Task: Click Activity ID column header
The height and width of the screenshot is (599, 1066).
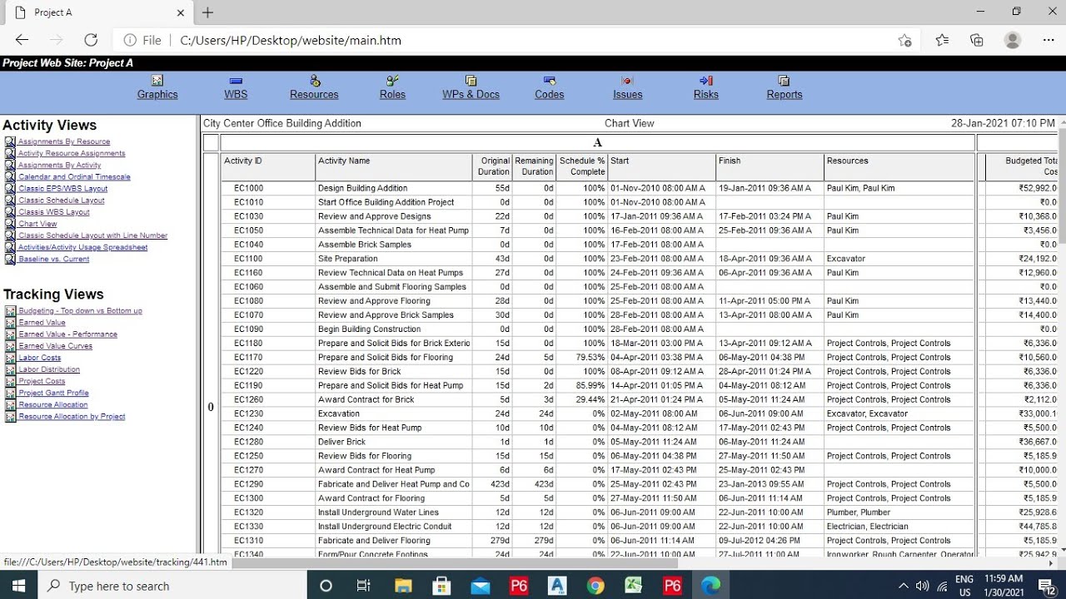Action: click(268, 166)
